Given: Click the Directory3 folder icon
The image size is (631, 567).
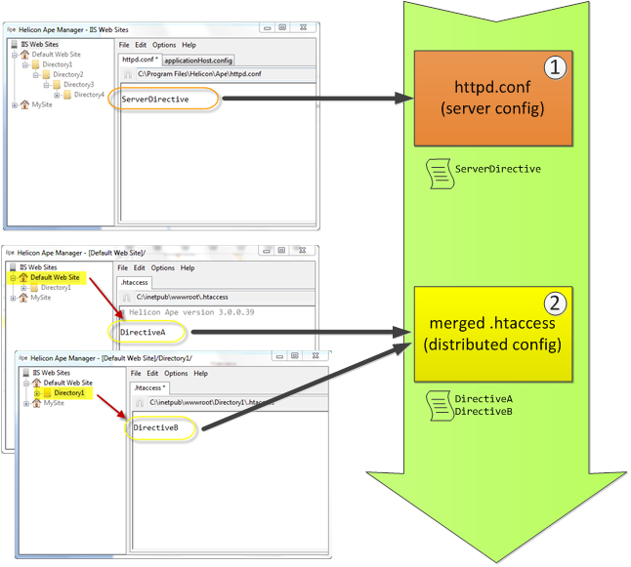Looking at the screenshot, I should (x=57, y=85).
